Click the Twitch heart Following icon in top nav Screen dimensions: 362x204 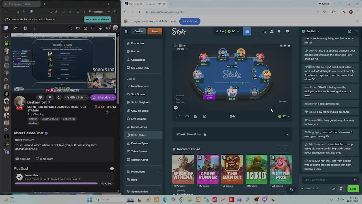point(15,28)
